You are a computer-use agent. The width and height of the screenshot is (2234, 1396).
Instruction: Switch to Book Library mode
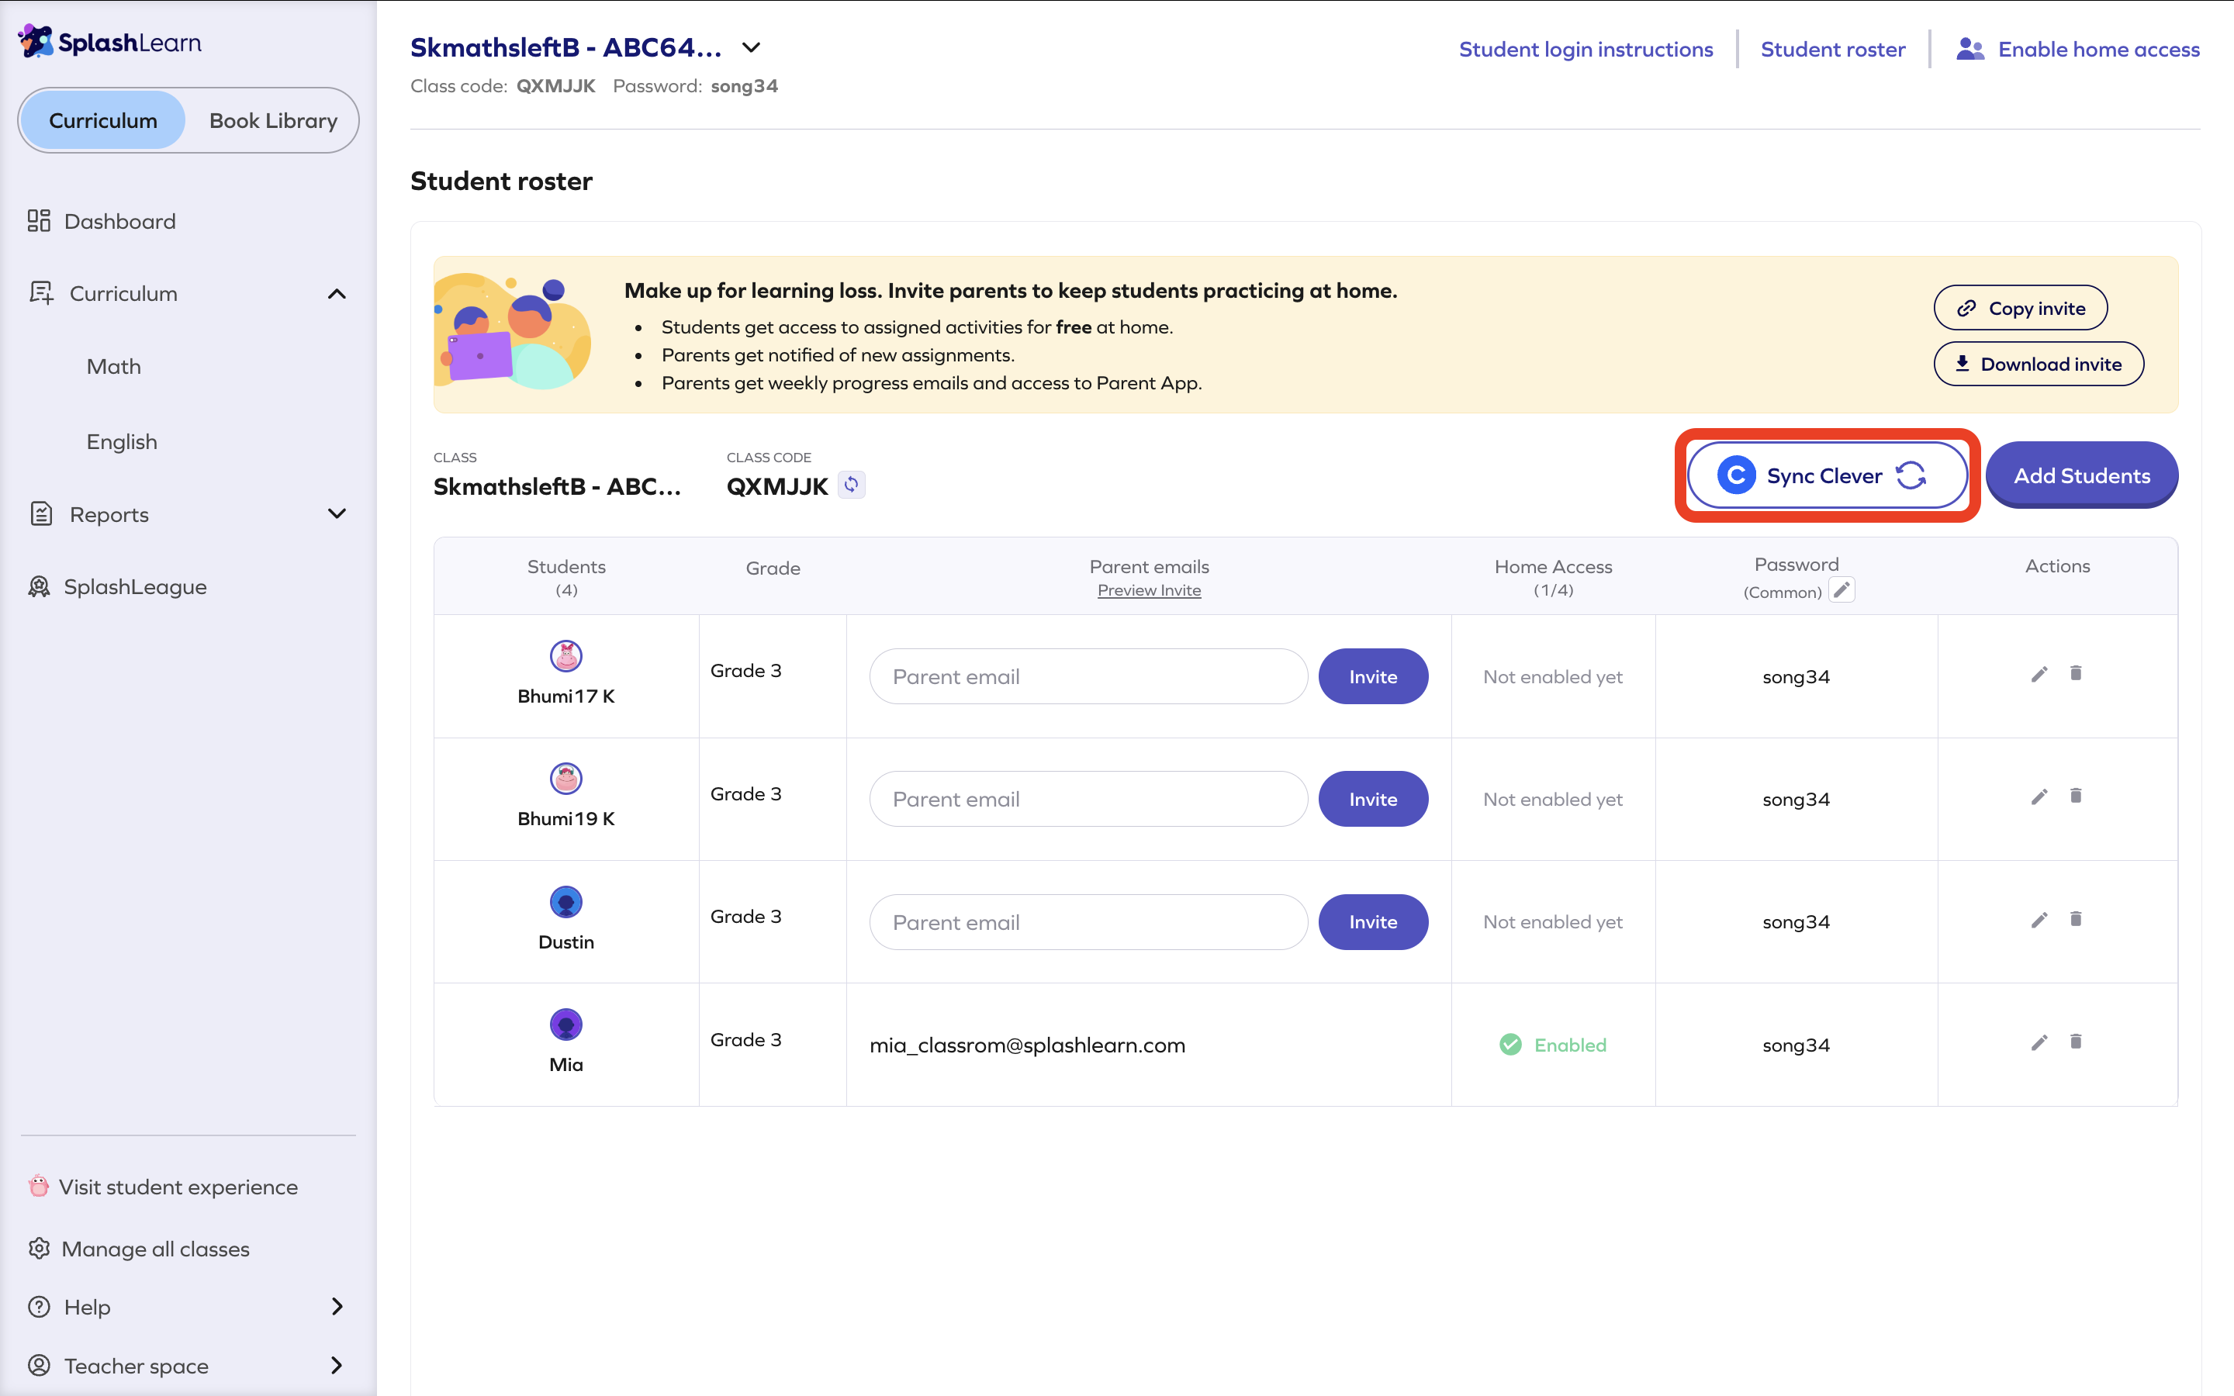click(273, 120)
